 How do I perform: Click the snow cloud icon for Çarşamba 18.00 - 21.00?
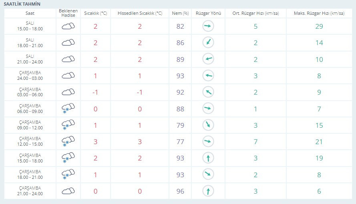tap(68, 175)
